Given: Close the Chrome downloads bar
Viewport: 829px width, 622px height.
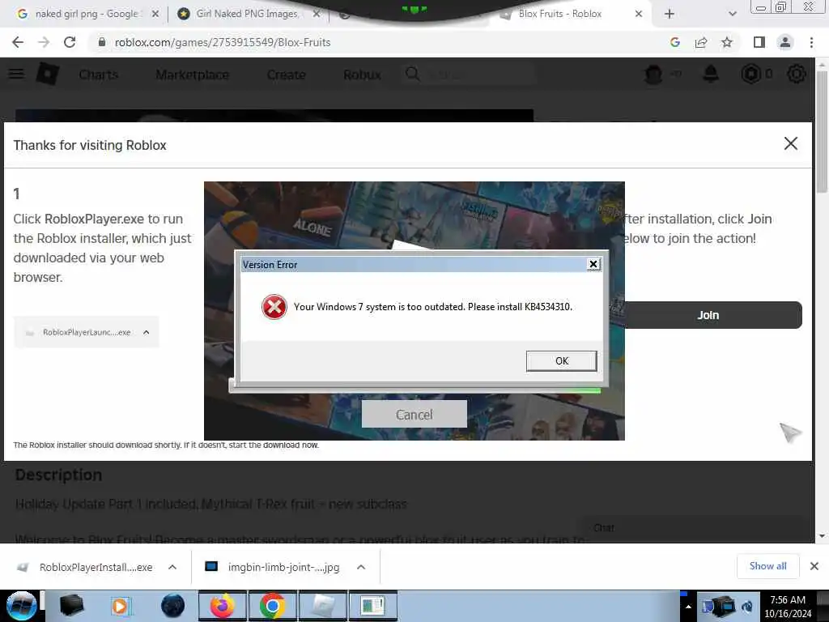Looking at the screenshot, I should (814, 566).
